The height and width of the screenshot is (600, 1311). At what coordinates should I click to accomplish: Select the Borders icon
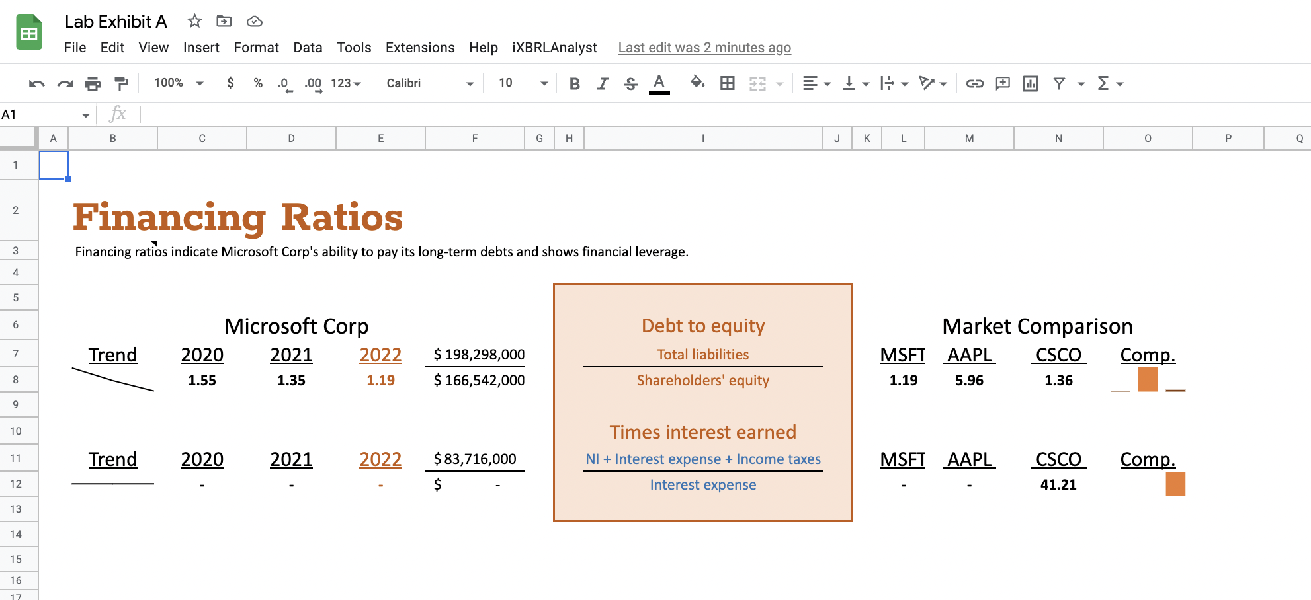728,83
